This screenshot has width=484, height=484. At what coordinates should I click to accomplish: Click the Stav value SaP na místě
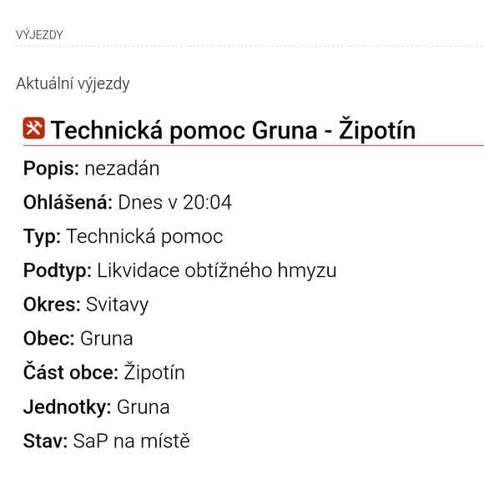point(131,441)
